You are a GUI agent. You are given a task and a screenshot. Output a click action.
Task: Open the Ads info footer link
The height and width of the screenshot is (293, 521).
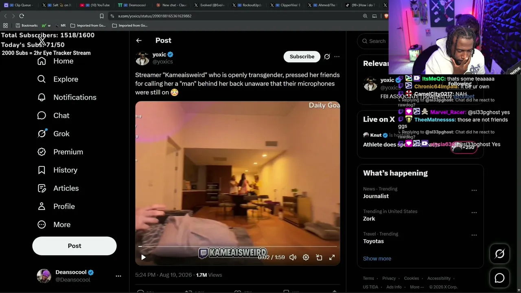(x=394, y=287)
